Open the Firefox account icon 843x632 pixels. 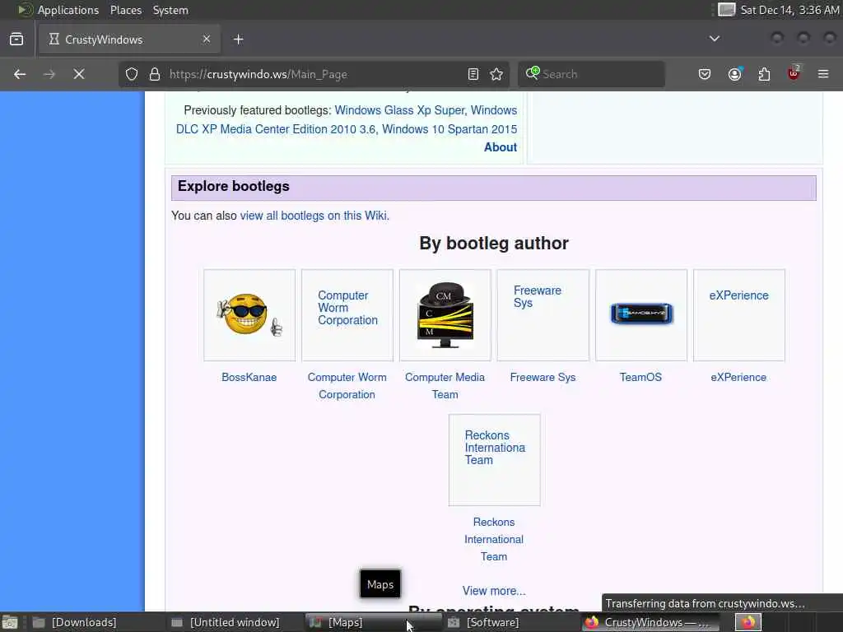735,74
